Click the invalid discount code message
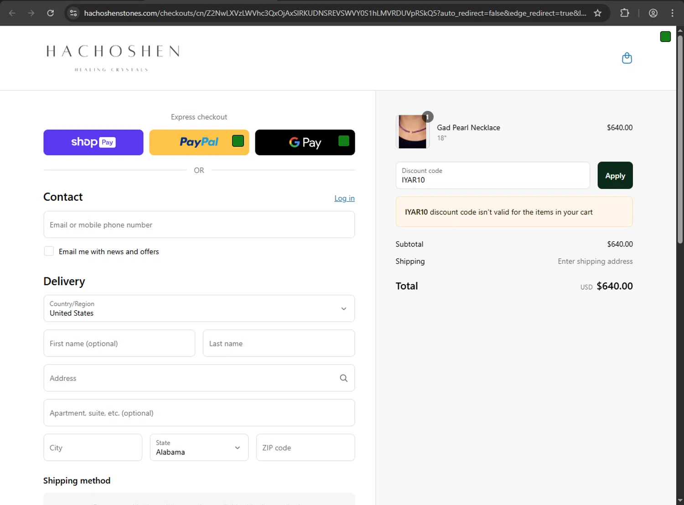 click(x=514, y=212)
